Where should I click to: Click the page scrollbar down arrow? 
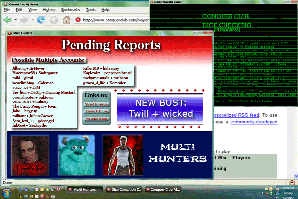(x=296, y=176)
